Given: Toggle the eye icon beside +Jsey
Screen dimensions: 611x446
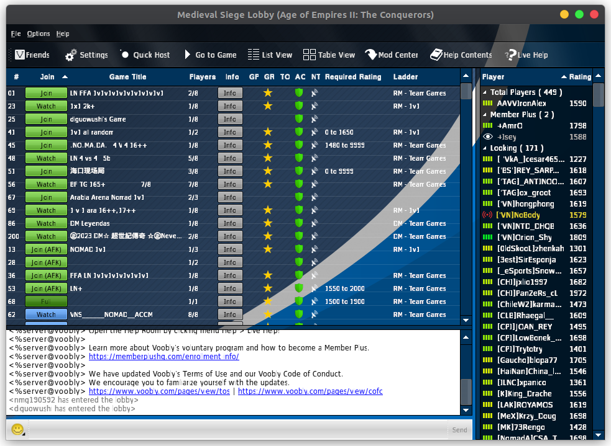Looking at the screenshot, I should pos(488,137).
